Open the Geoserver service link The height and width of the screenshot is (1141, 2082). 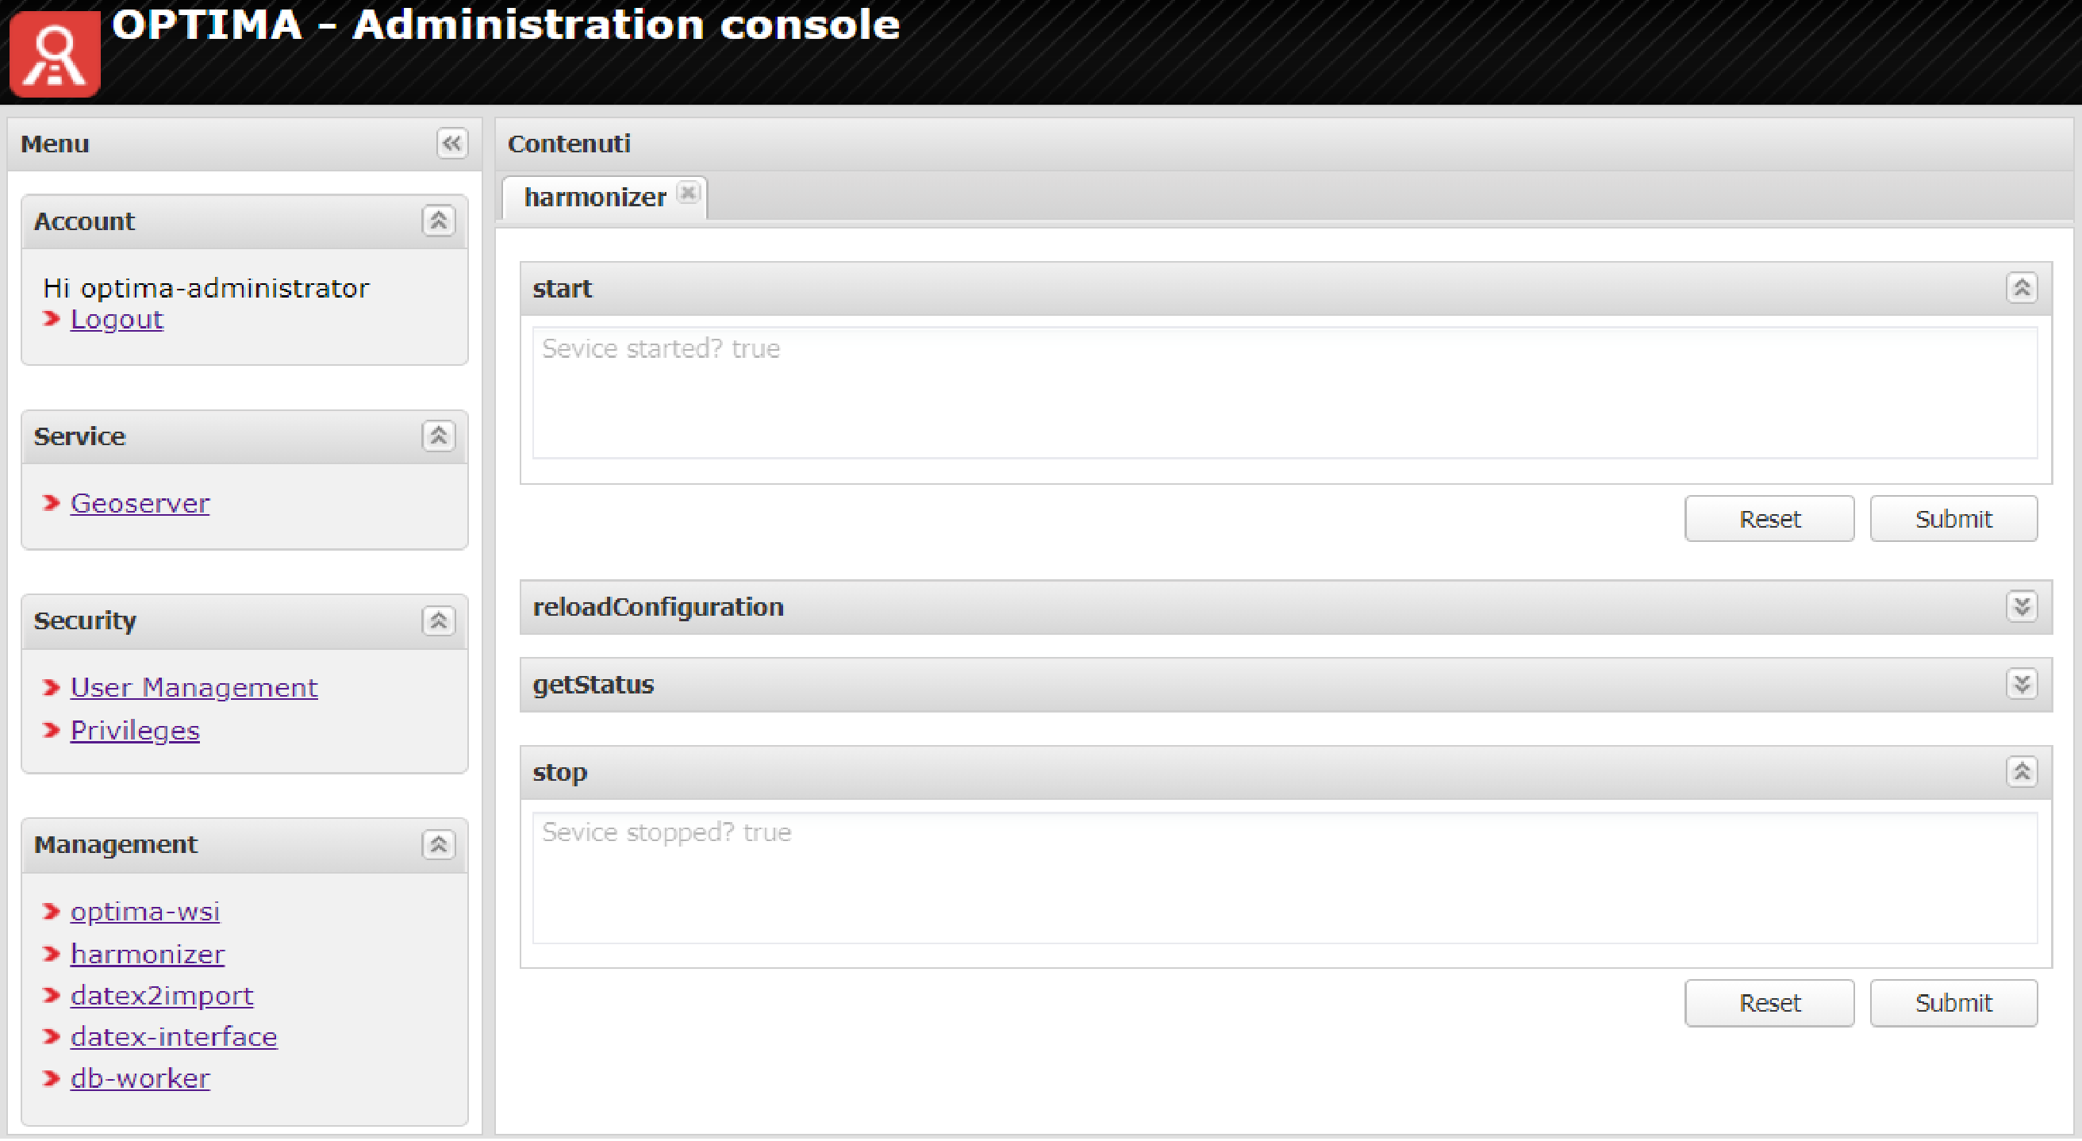140,504
